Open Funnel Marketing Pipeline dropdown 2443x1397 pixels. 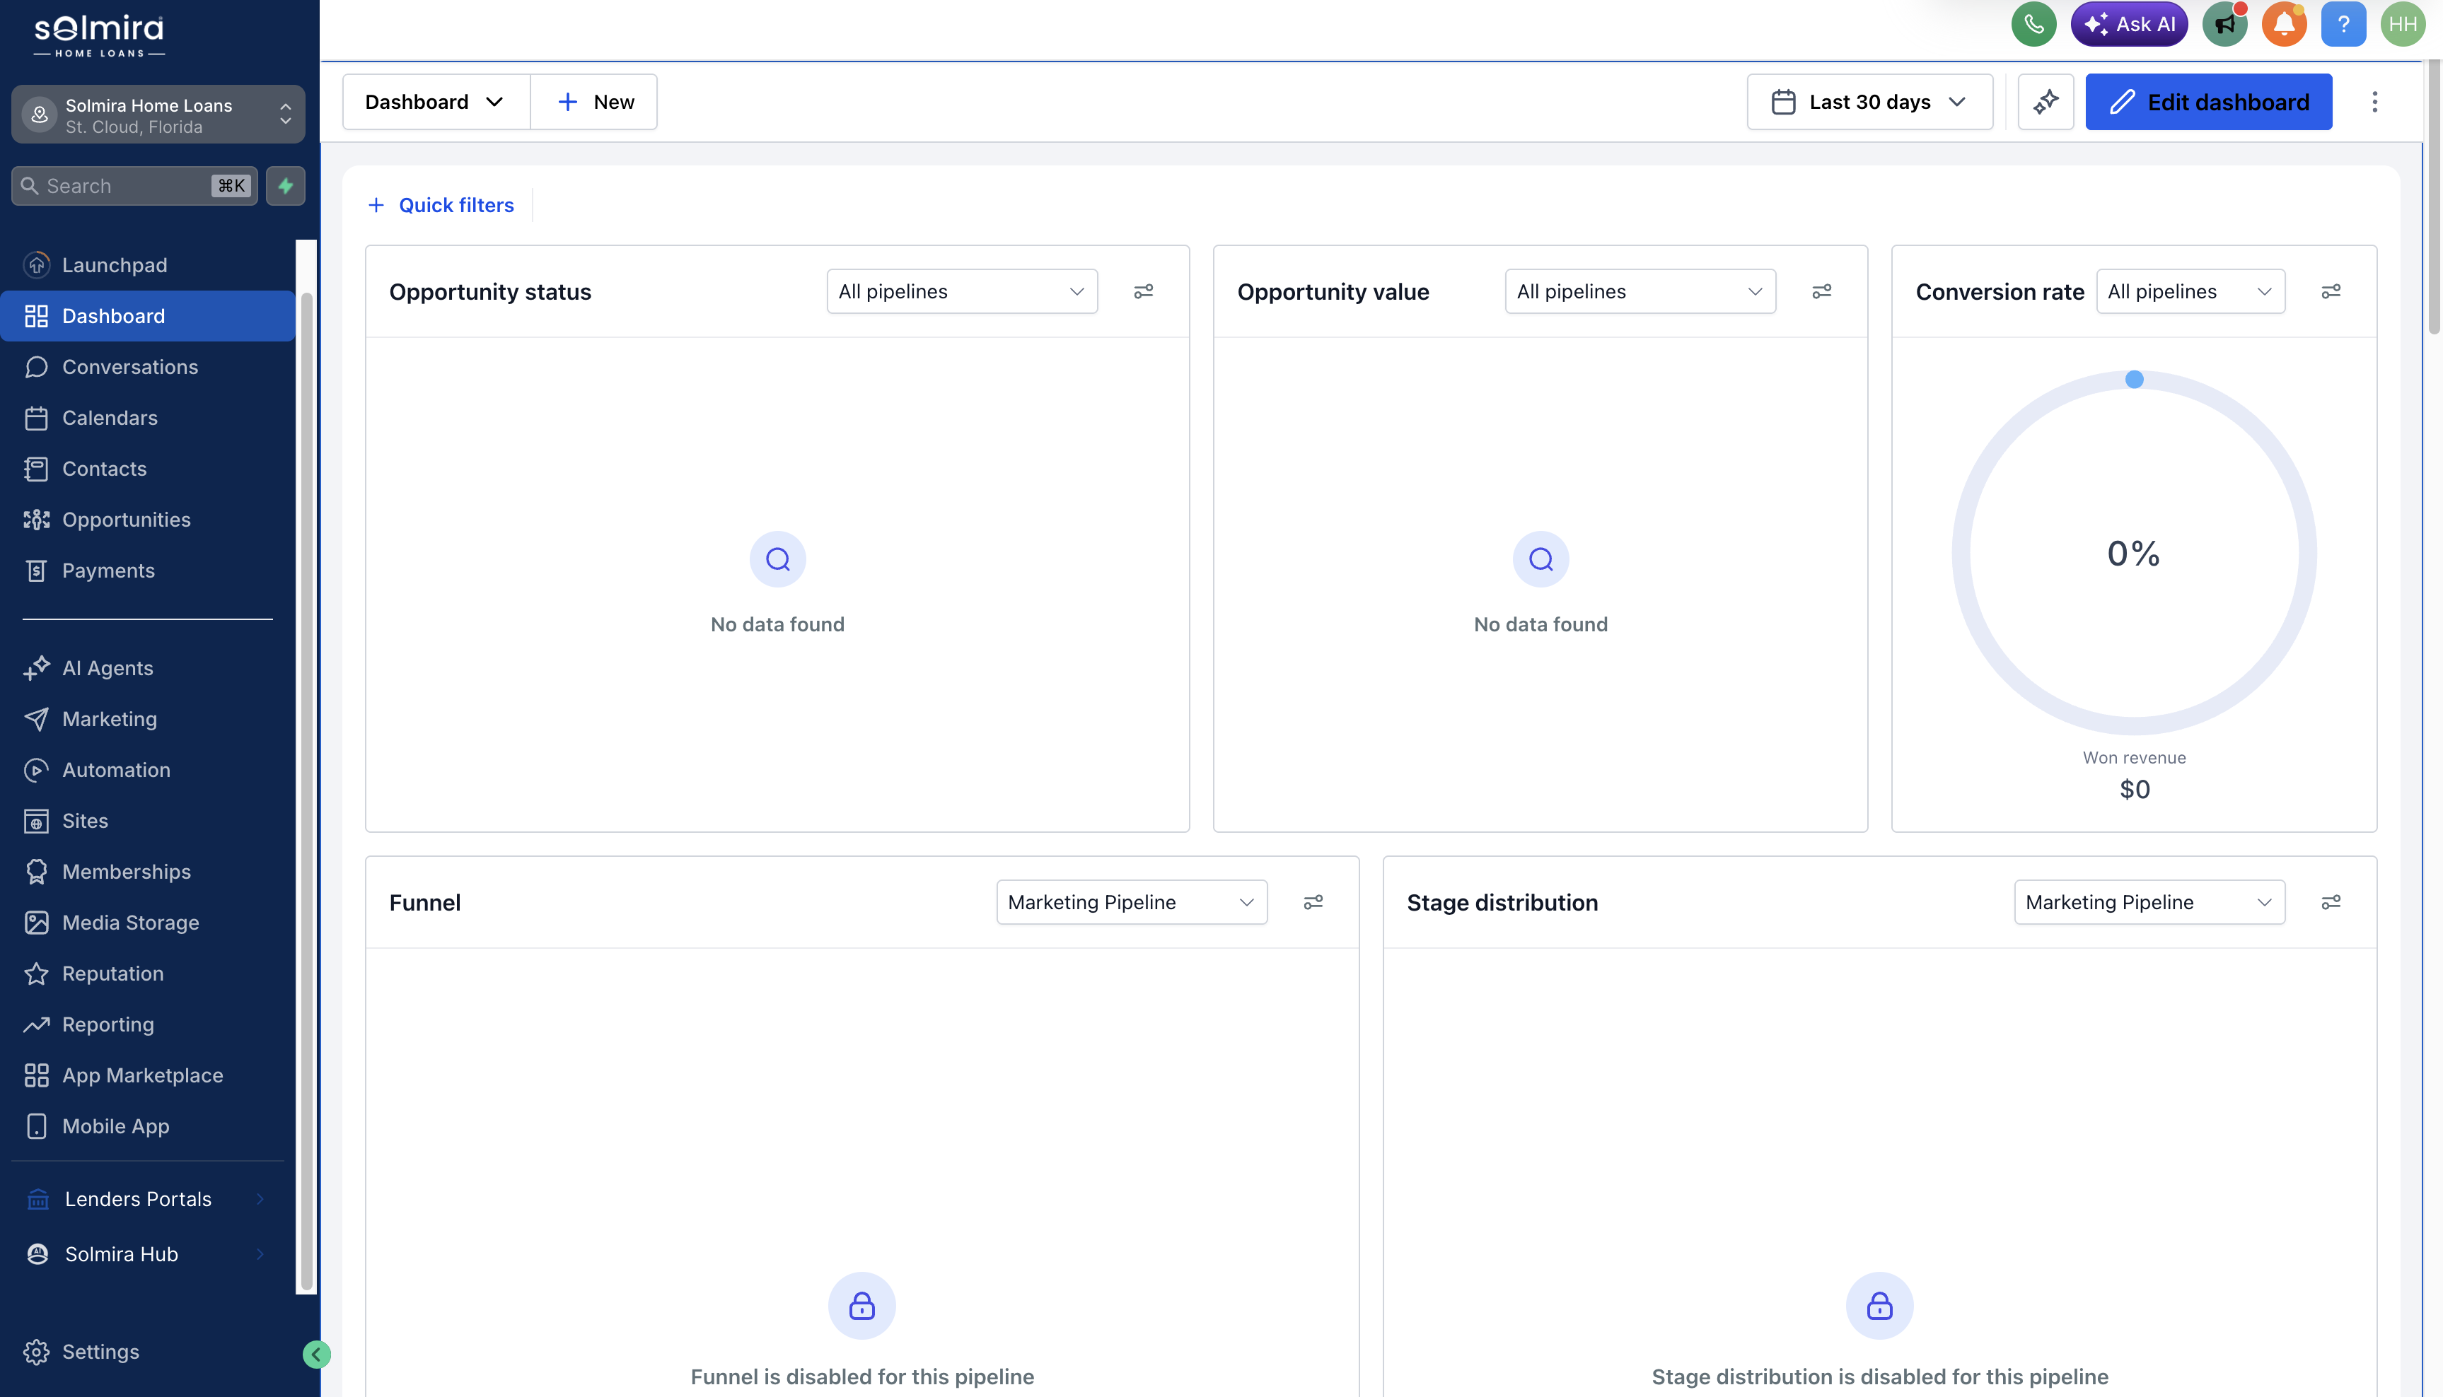coord(1131,902)
